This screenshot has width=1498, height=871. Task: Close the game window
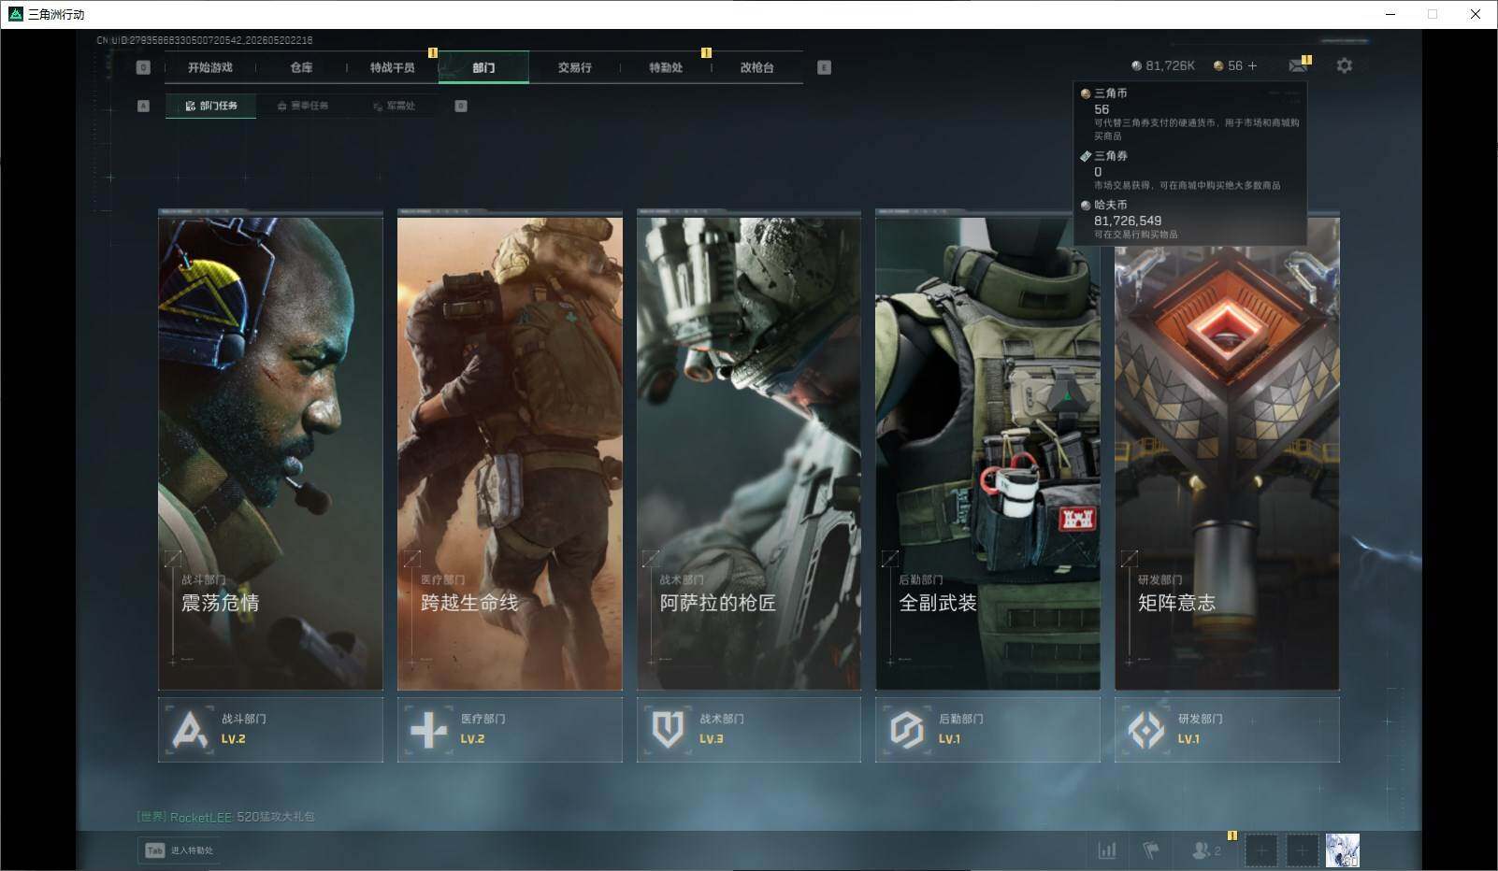pyautogui.click(x=1476, y=14)
